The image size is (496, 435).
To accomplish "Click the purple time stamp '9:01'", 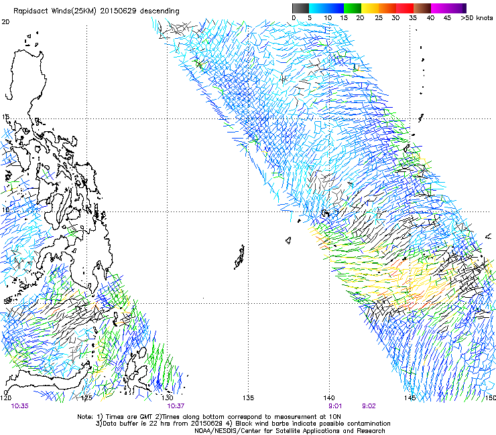I will coord(335,406).
